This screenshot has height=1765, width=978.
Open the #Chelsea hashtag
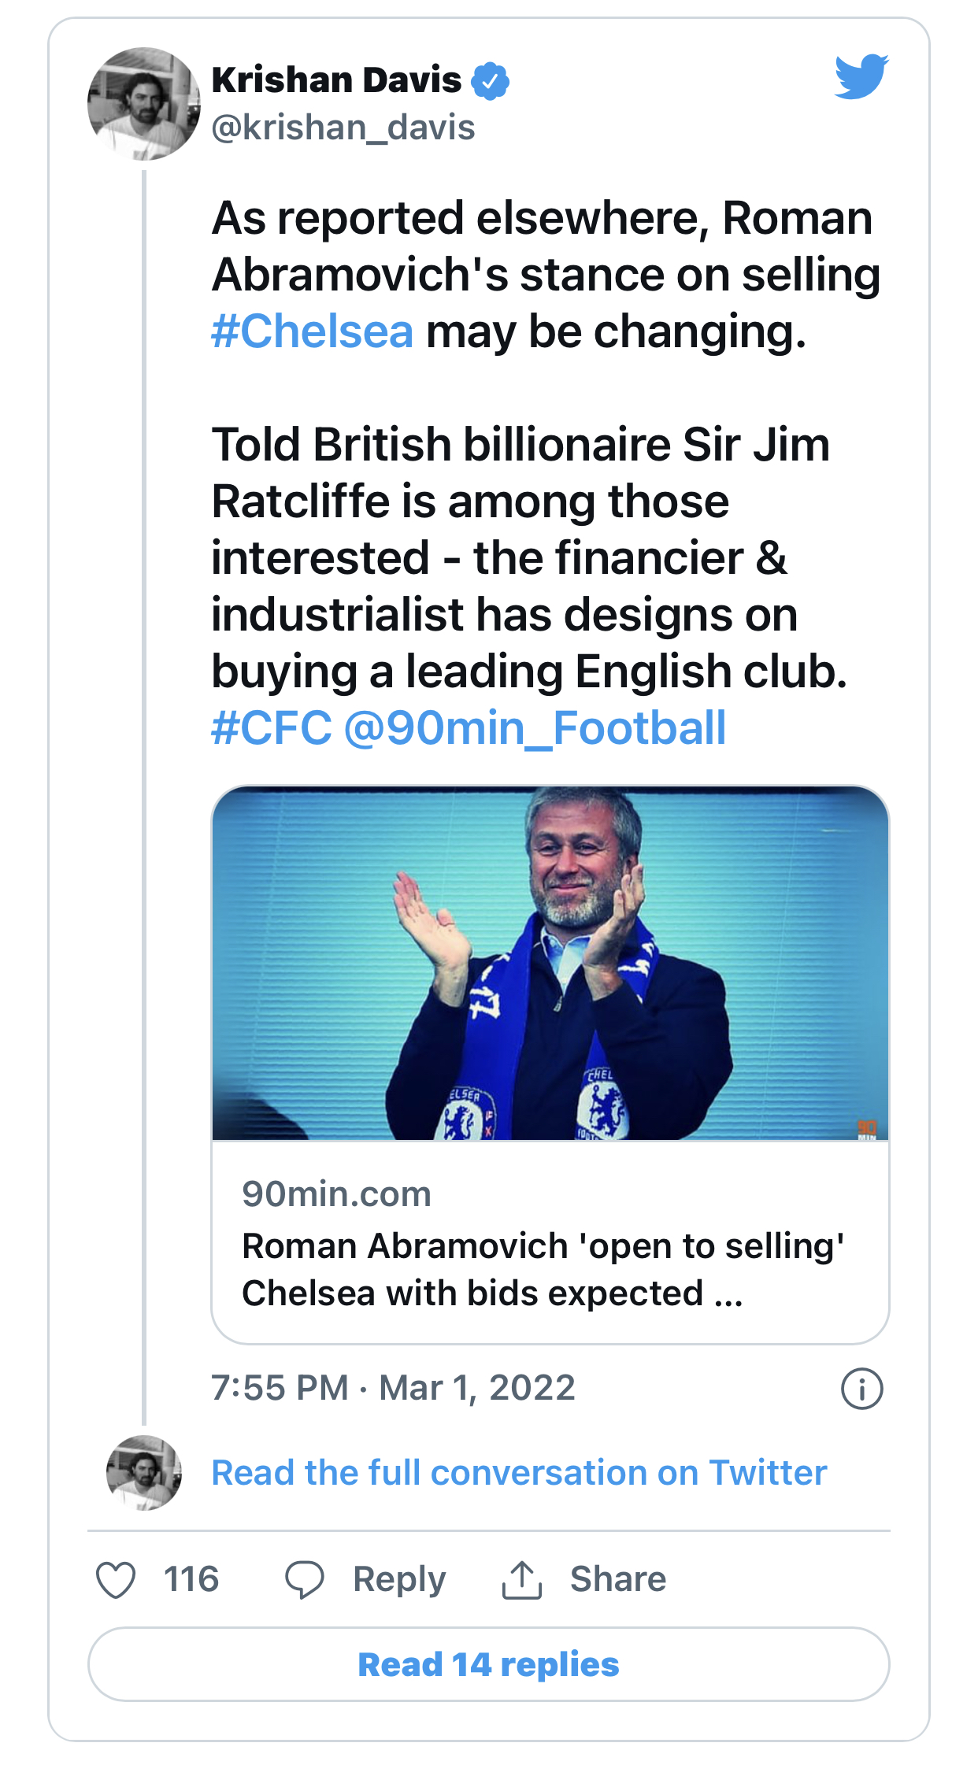(312, 331)
